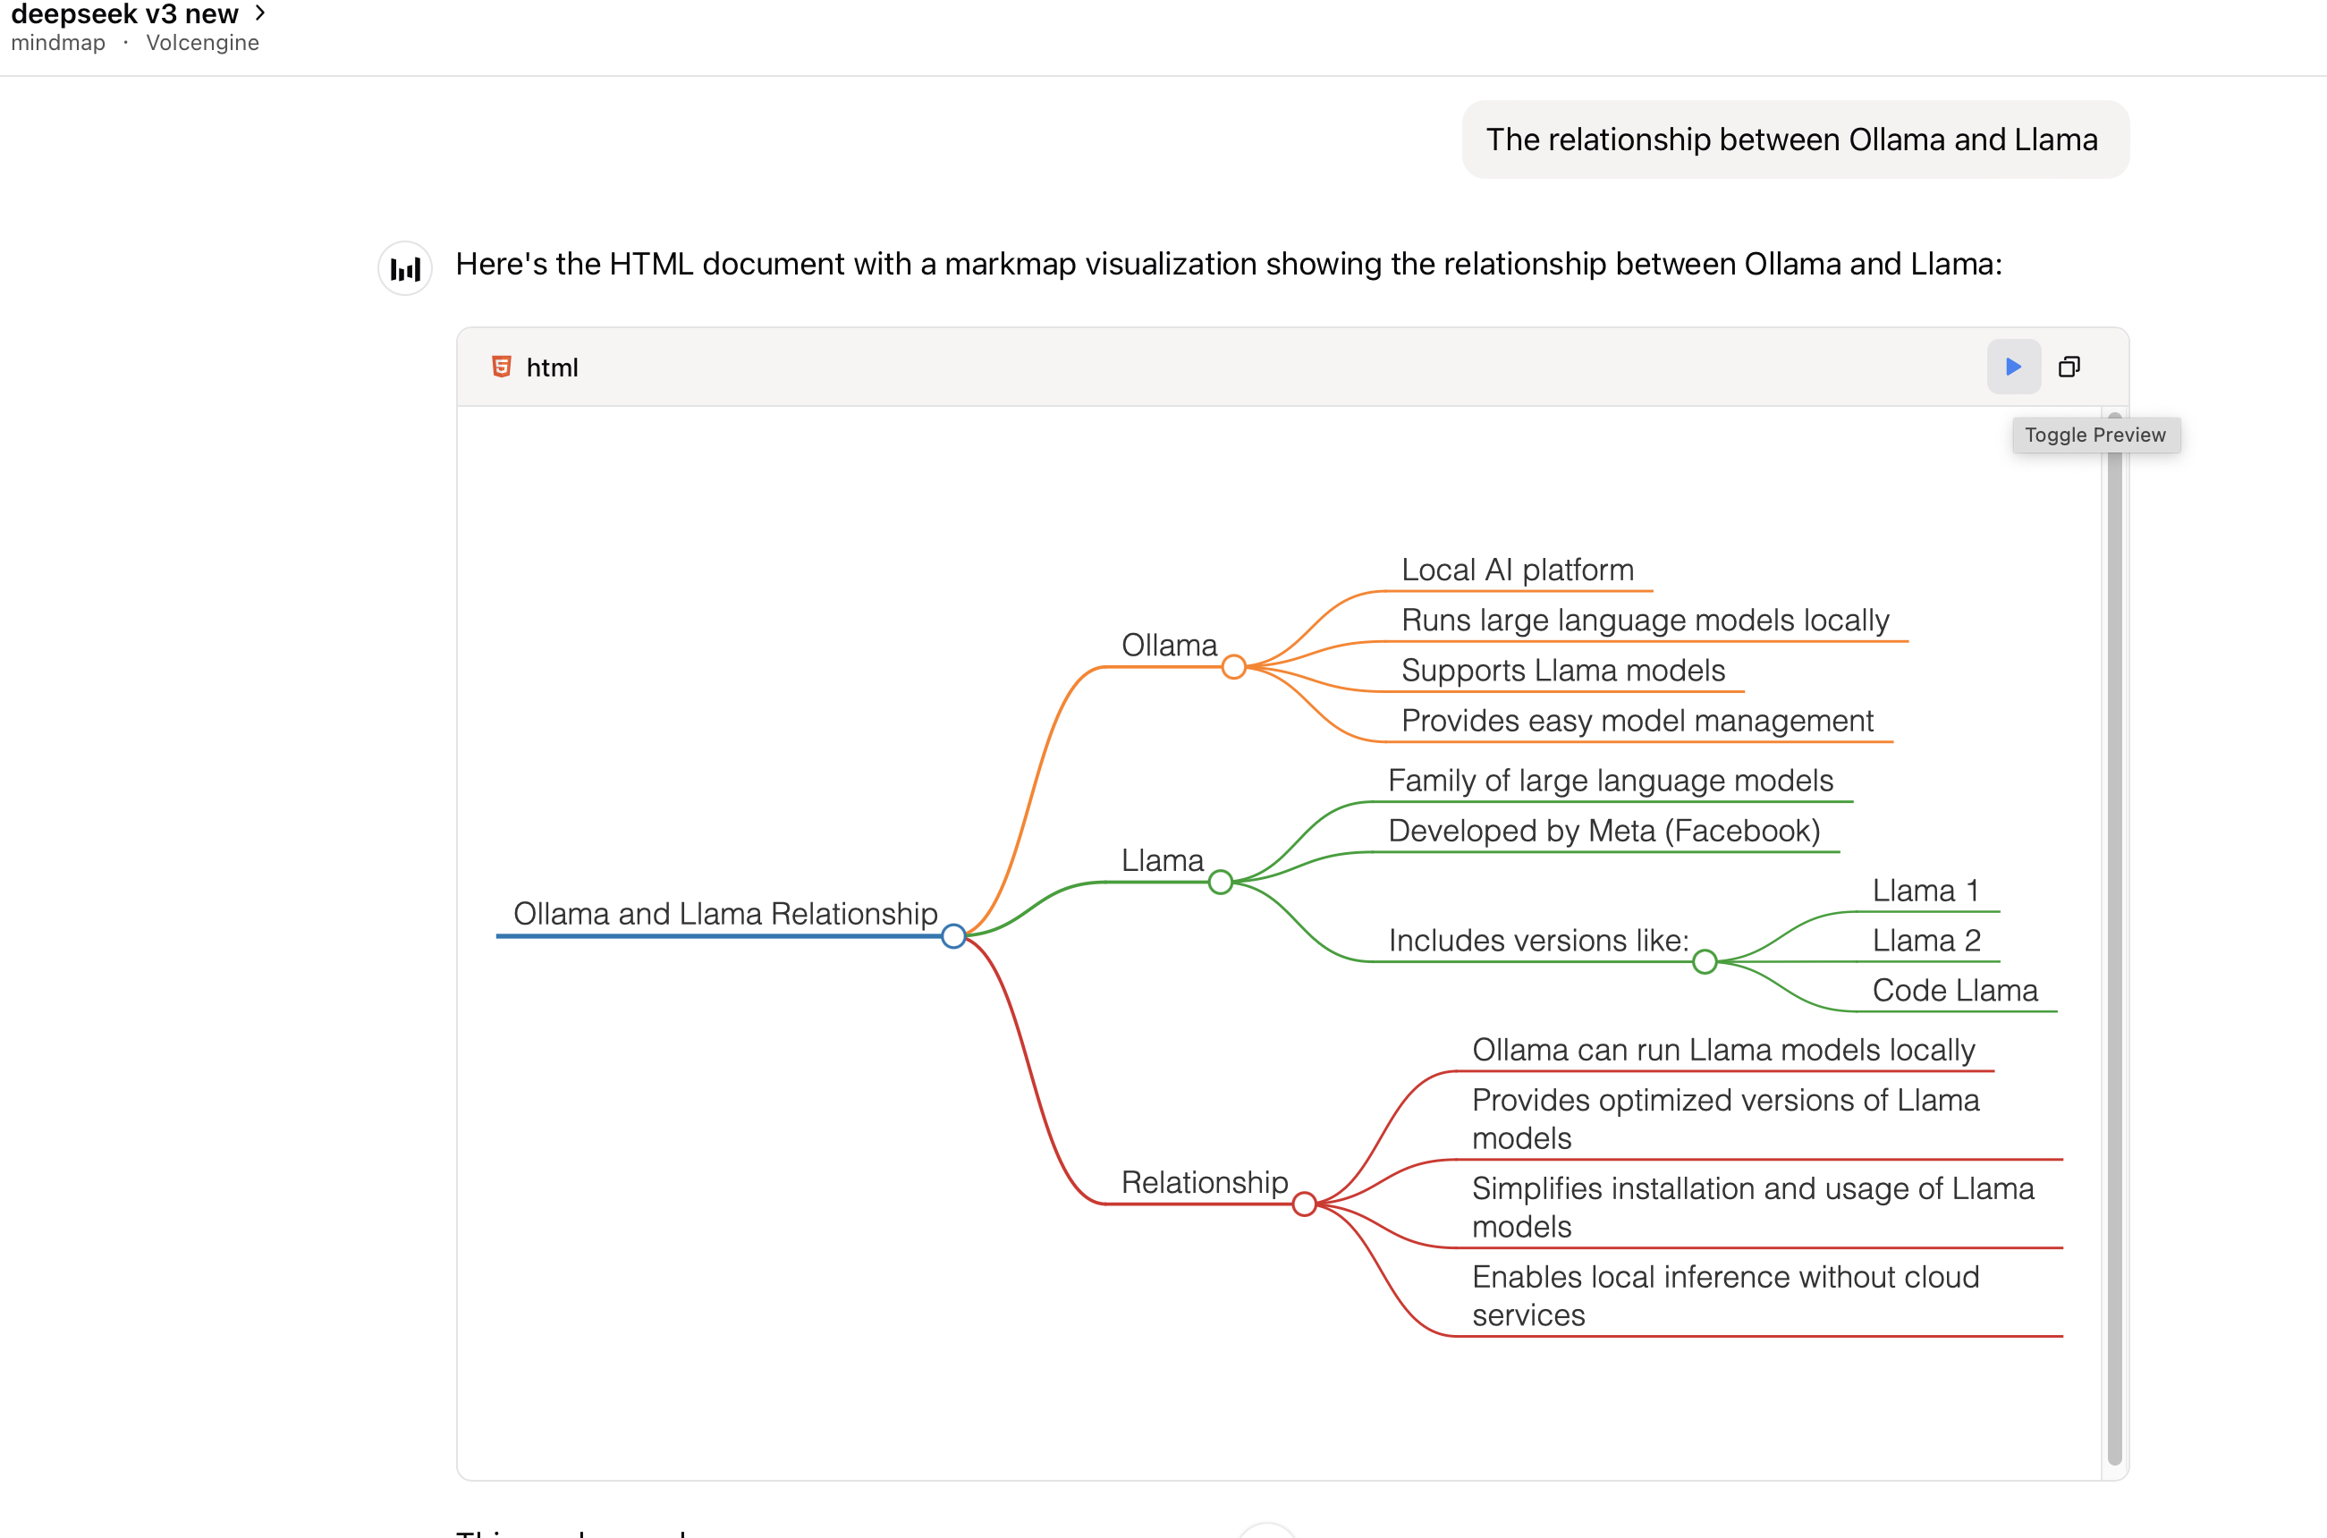Image resolution: width=2327 pixels, height=1538 pixels.
Task: Select the Supports Llama models node
Action: tap(1562, 671)
